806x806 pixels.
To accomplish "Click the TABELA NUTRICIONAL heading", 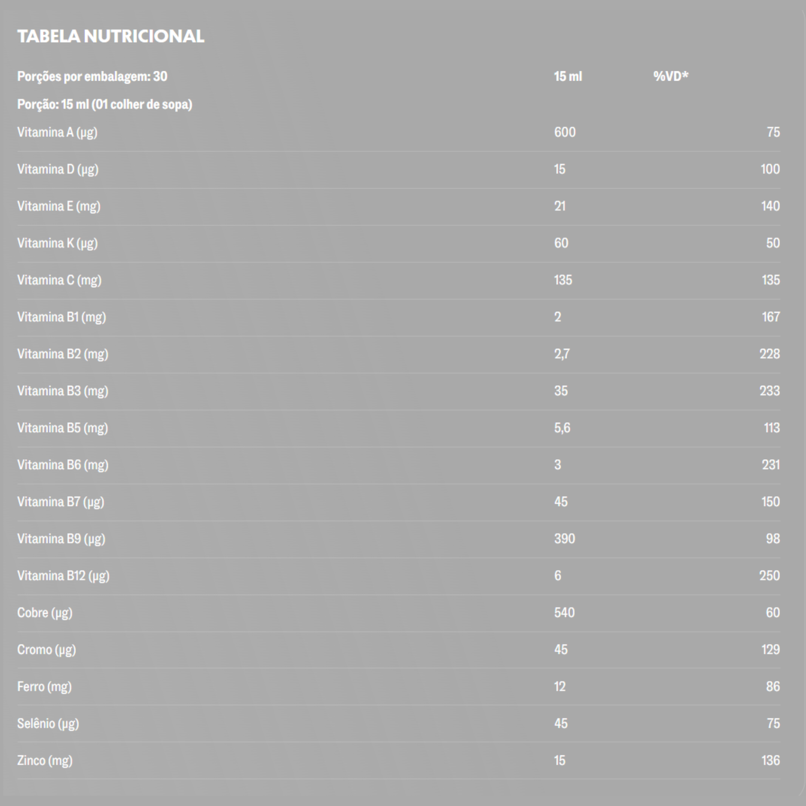I will [111, 36].
